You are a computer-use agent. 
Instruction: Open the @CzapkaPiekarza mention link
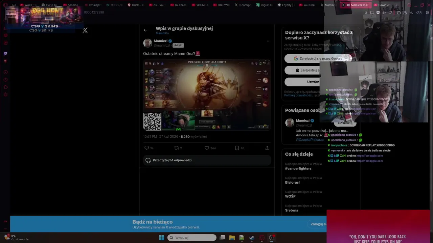point(310,140)
